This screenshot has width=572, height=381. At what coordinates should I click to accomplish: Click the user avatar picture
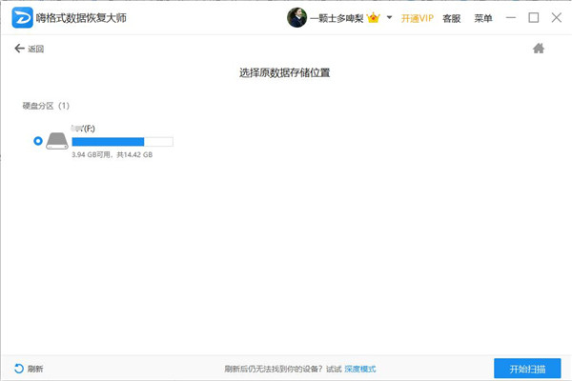tap(296, 18)
